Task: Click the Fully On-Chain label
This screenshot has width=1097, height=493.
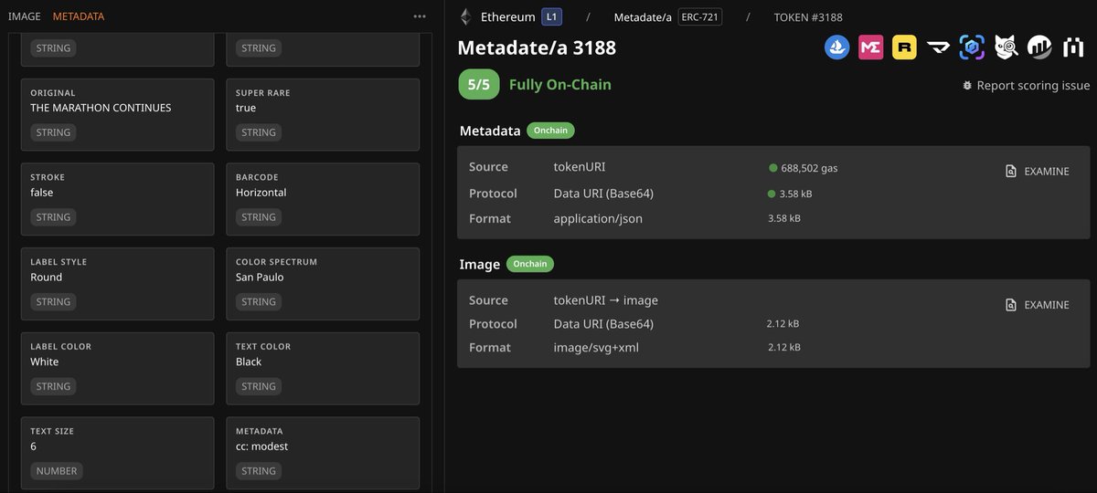Action: point(560,84)
